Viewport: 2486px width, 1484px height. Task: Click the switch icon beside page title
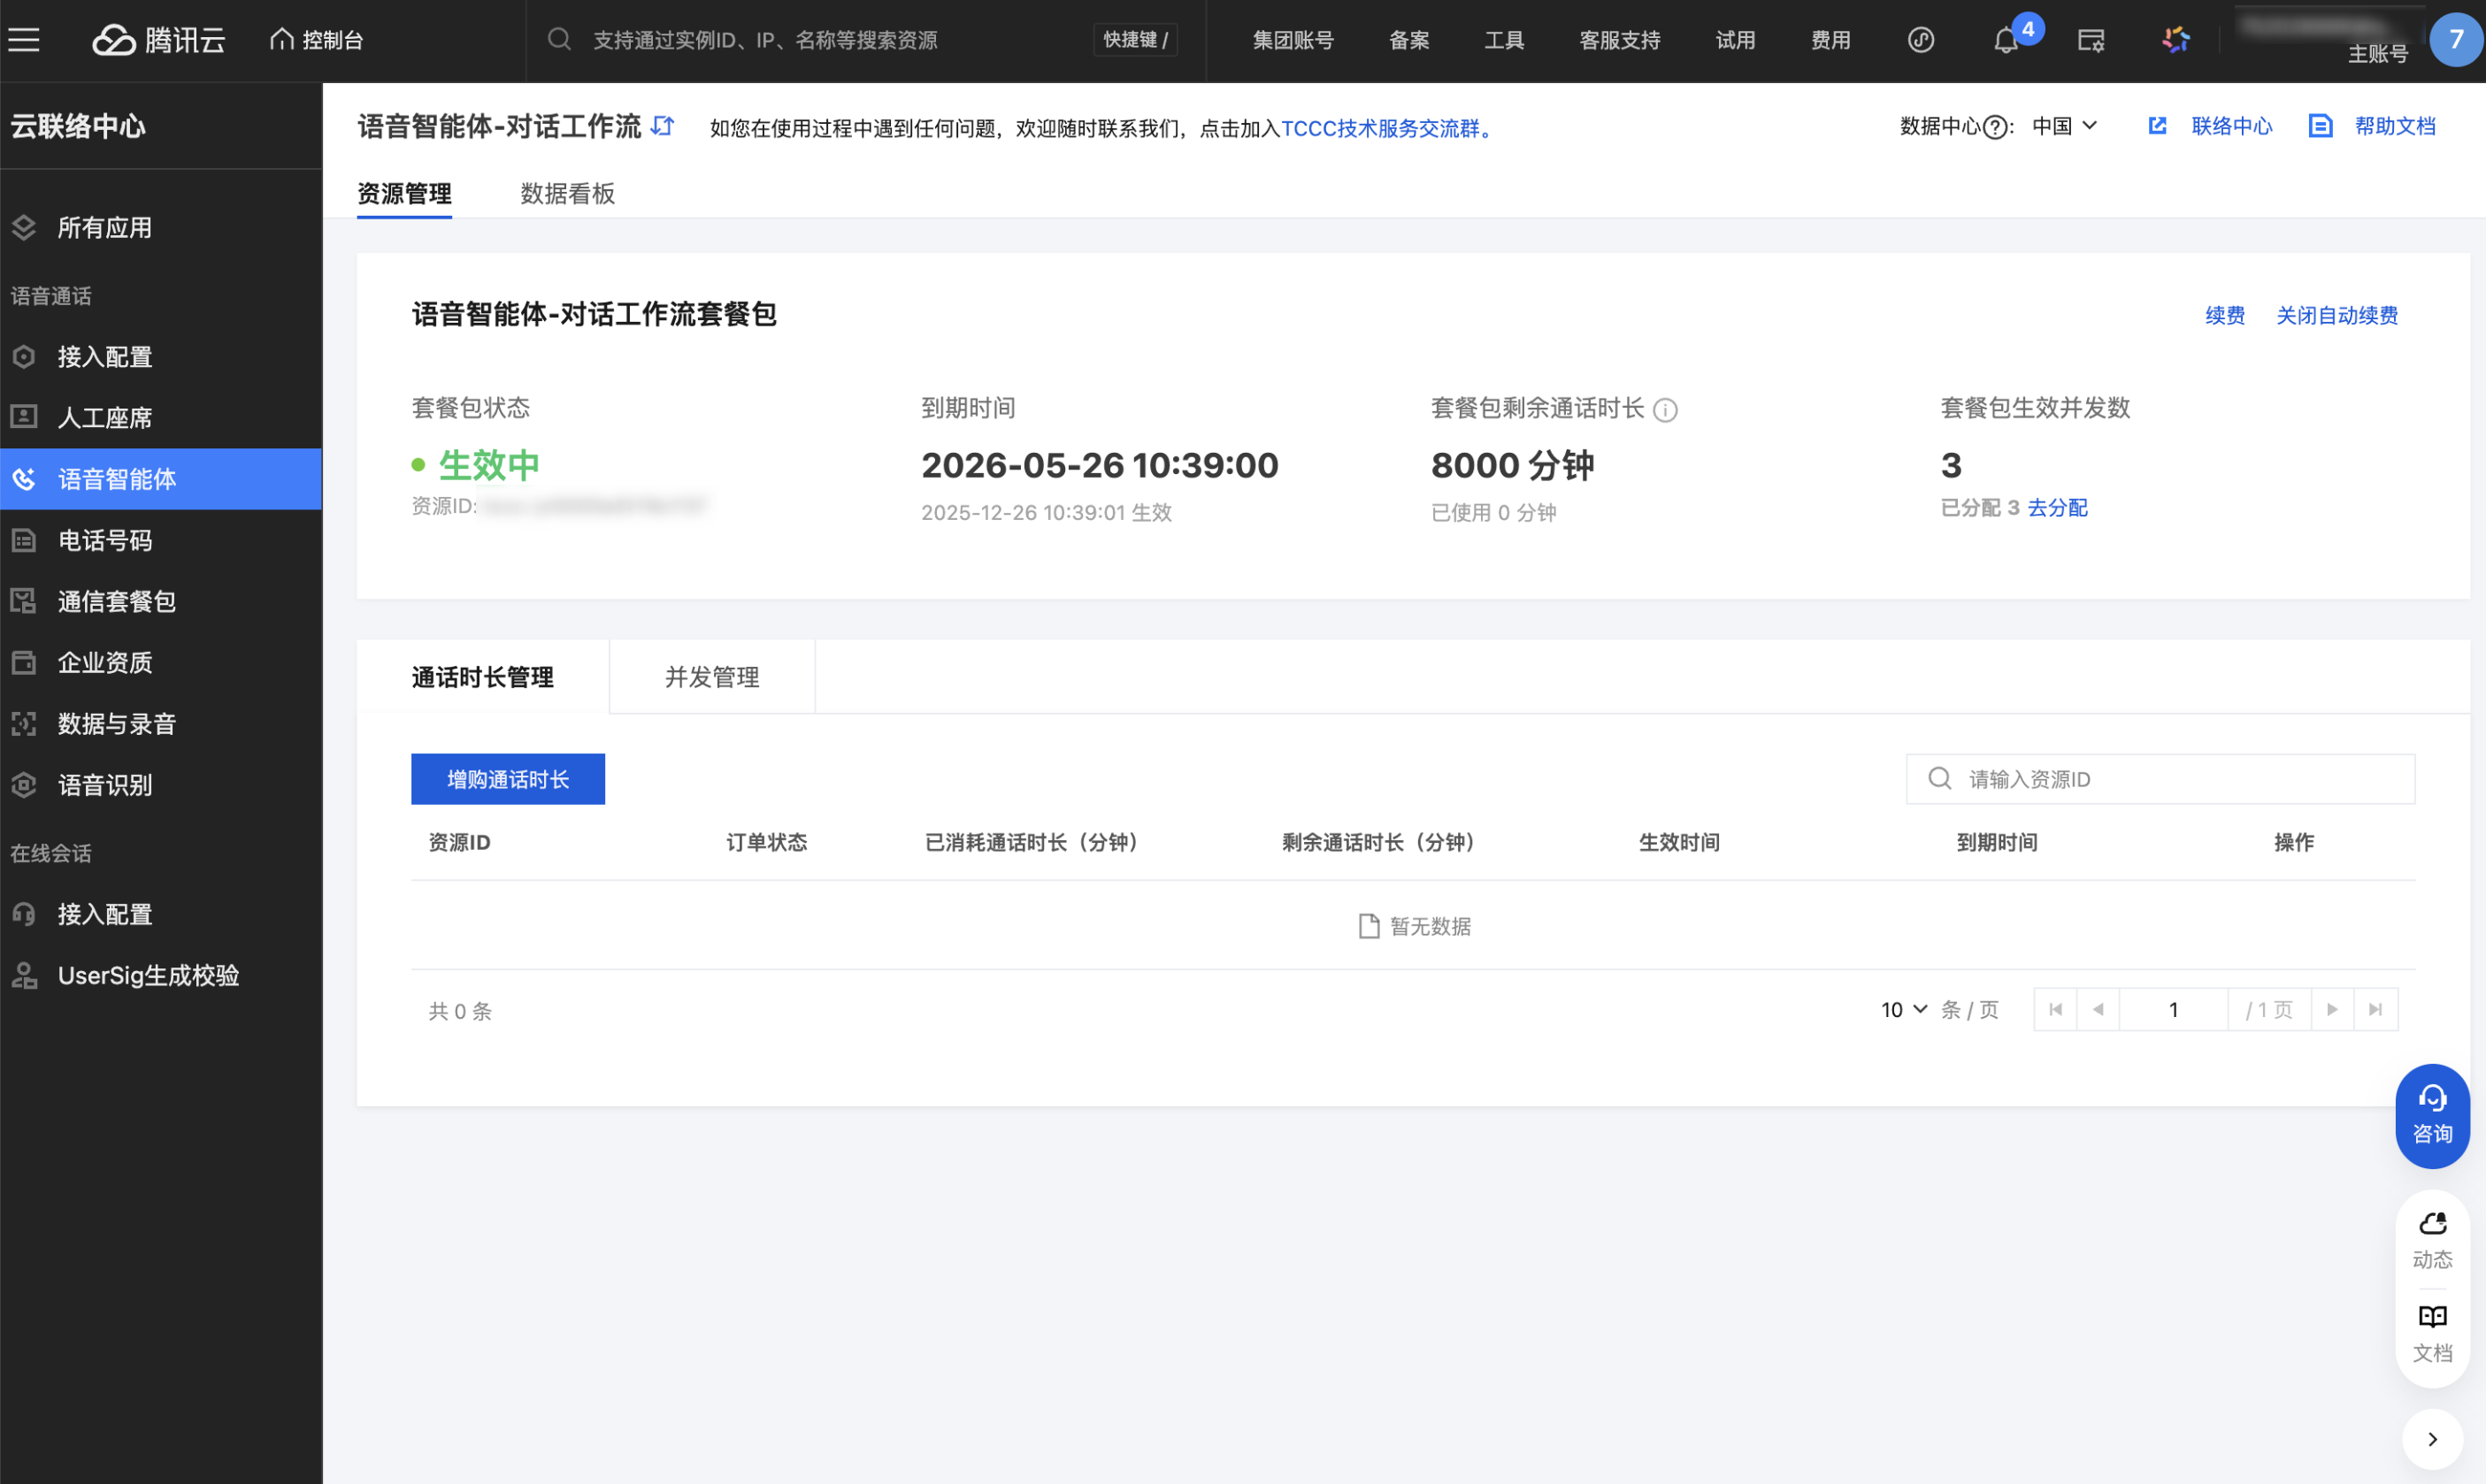coord(663,126)
